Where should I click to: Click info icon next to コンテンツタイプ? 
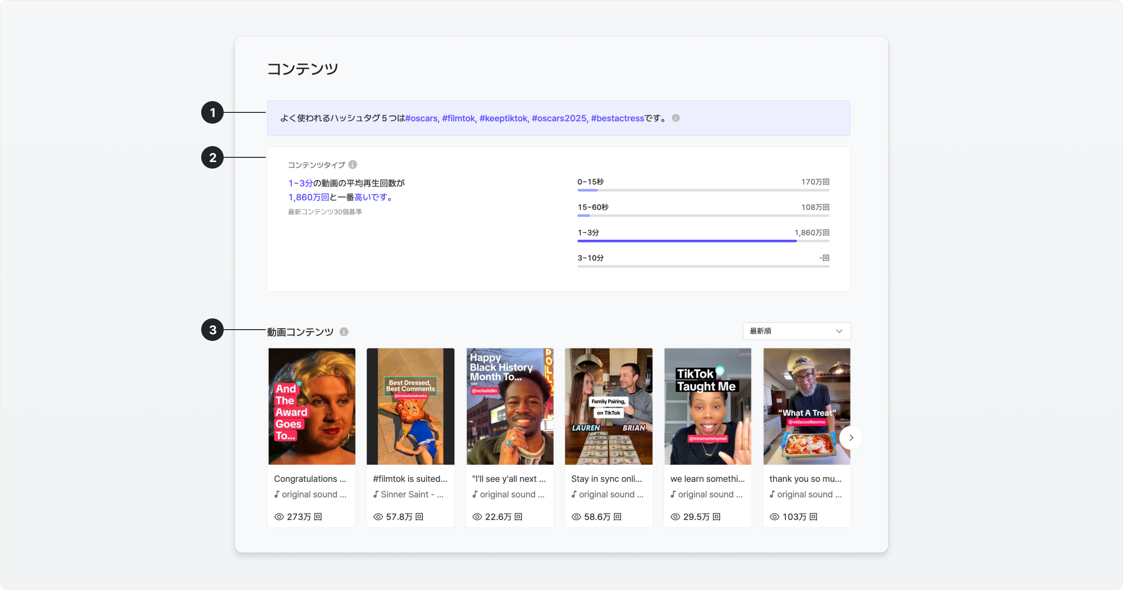[353, 164]
